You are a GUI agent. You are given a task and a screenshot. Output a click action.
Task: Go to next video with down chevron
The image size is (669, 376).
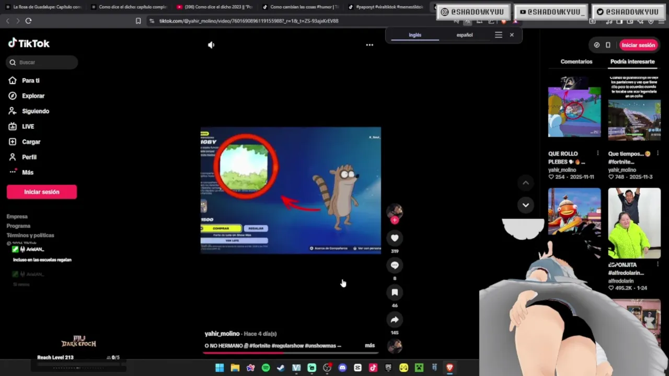coord(526,205)
